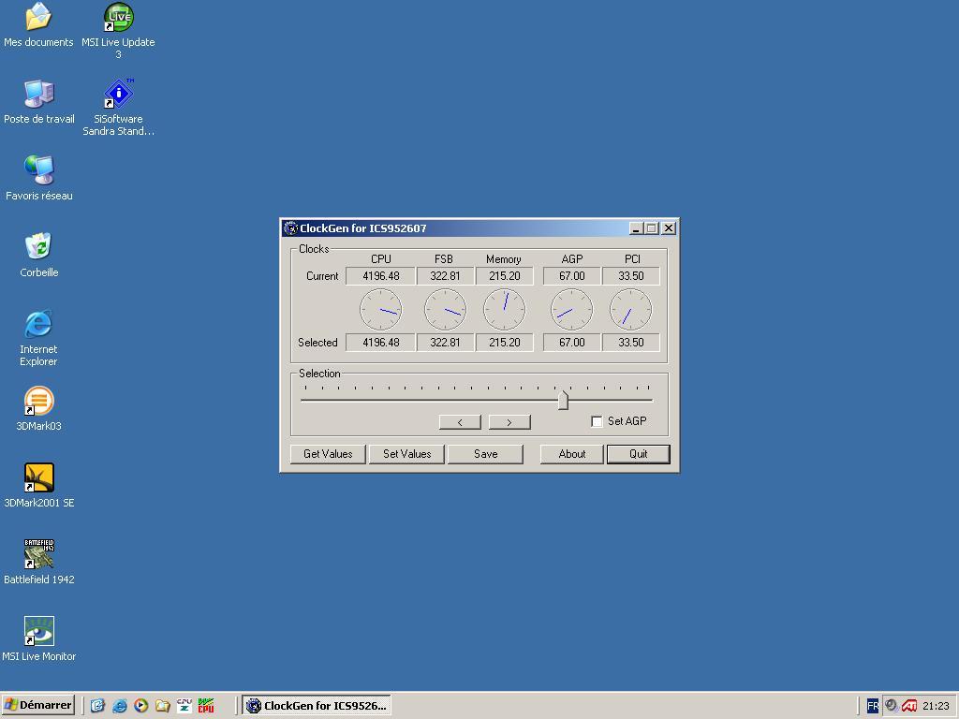The width and height of the screenshot is (959, 719).
Task: Click the red and green CPU quick launch icon
Action: click(206, 706)
